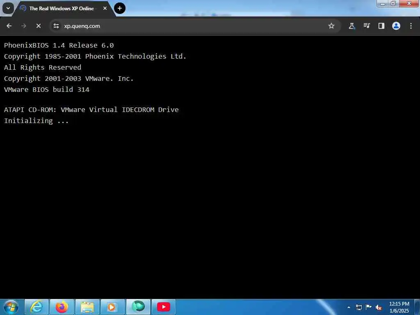Click 'Copyright 1985-2001 Phoenix Technologies Ltd.' line

(x=95, y=56)
